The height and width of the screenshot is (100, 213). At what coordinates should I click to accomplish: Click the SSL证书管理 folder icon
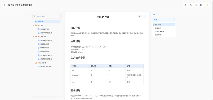[x=36, y=63]
